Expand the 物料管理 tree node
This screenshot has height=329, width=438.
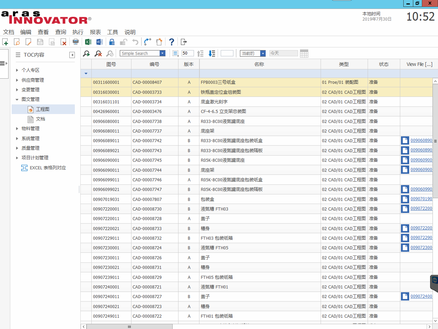(x=17, y=128)
